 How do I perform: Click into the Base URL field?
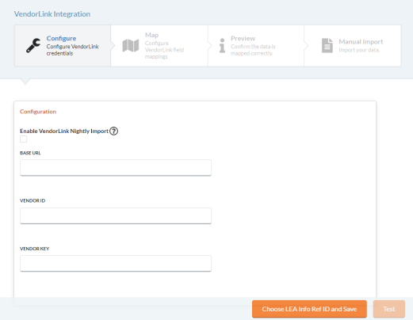click(116, 167)
